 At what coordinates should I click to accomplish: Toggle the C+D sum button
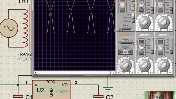(171, 13)
